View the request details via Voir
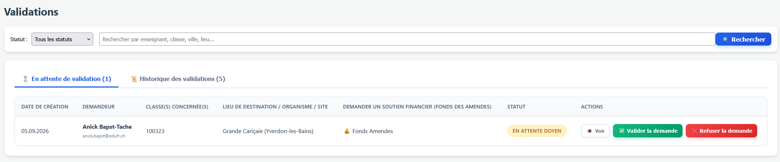 click(595, 131)
